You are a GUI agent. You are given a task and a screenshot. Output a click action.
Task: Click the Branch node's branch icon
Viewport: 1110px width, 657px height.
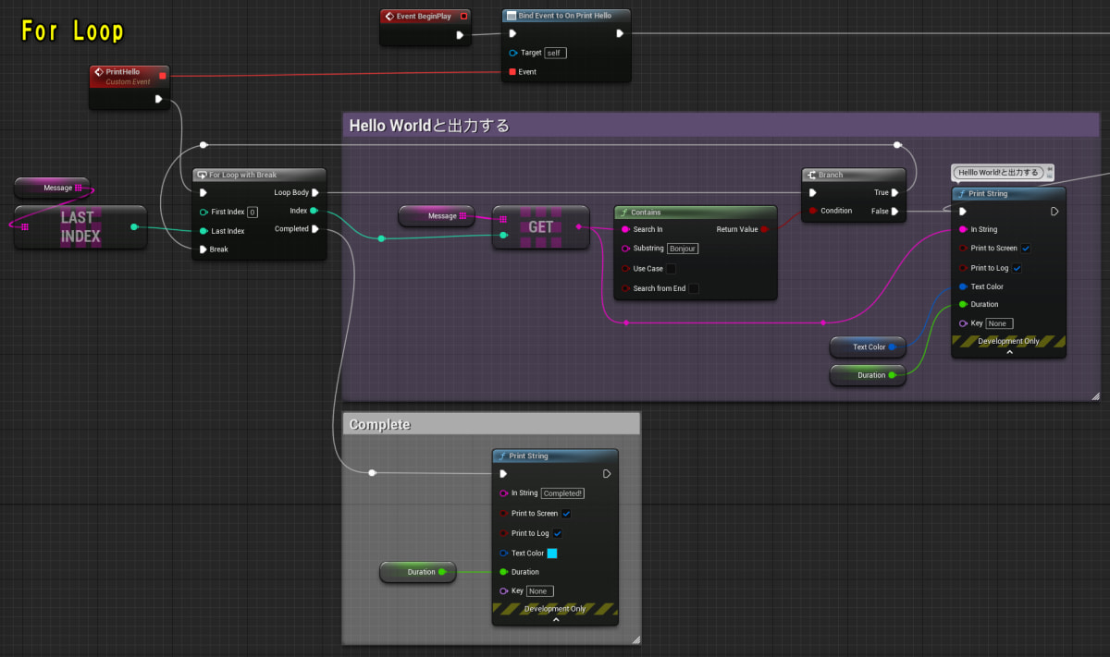coord(811,174)
